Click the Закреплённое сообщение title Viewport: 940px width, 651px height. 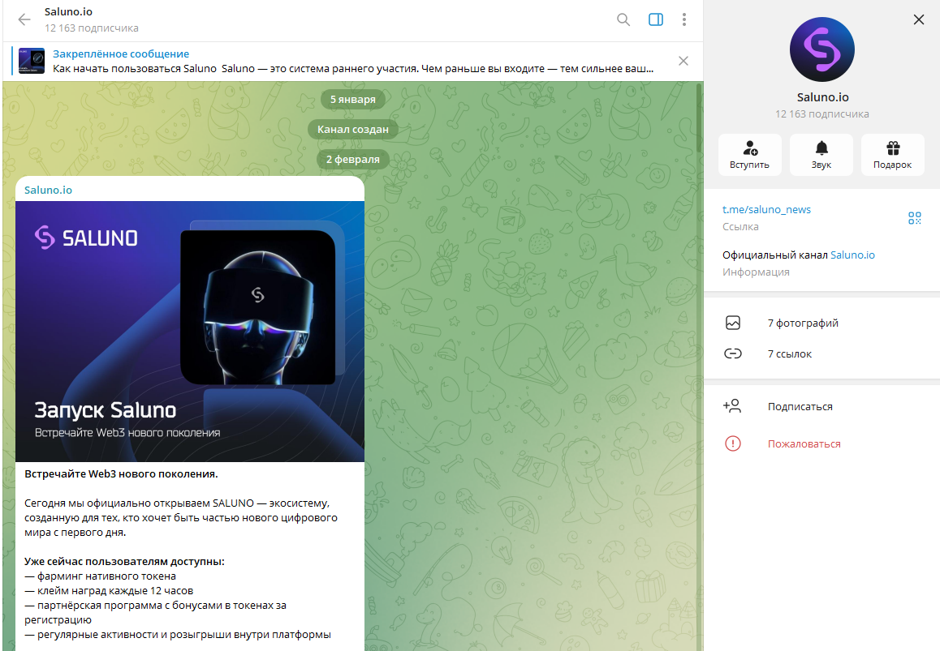(x=121, y=54)
